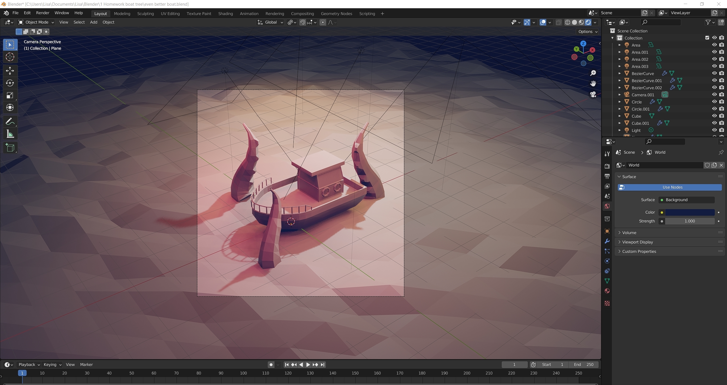Select the Add Cube tool
This screenshot has width=727, height=385.
pos(10,147)
